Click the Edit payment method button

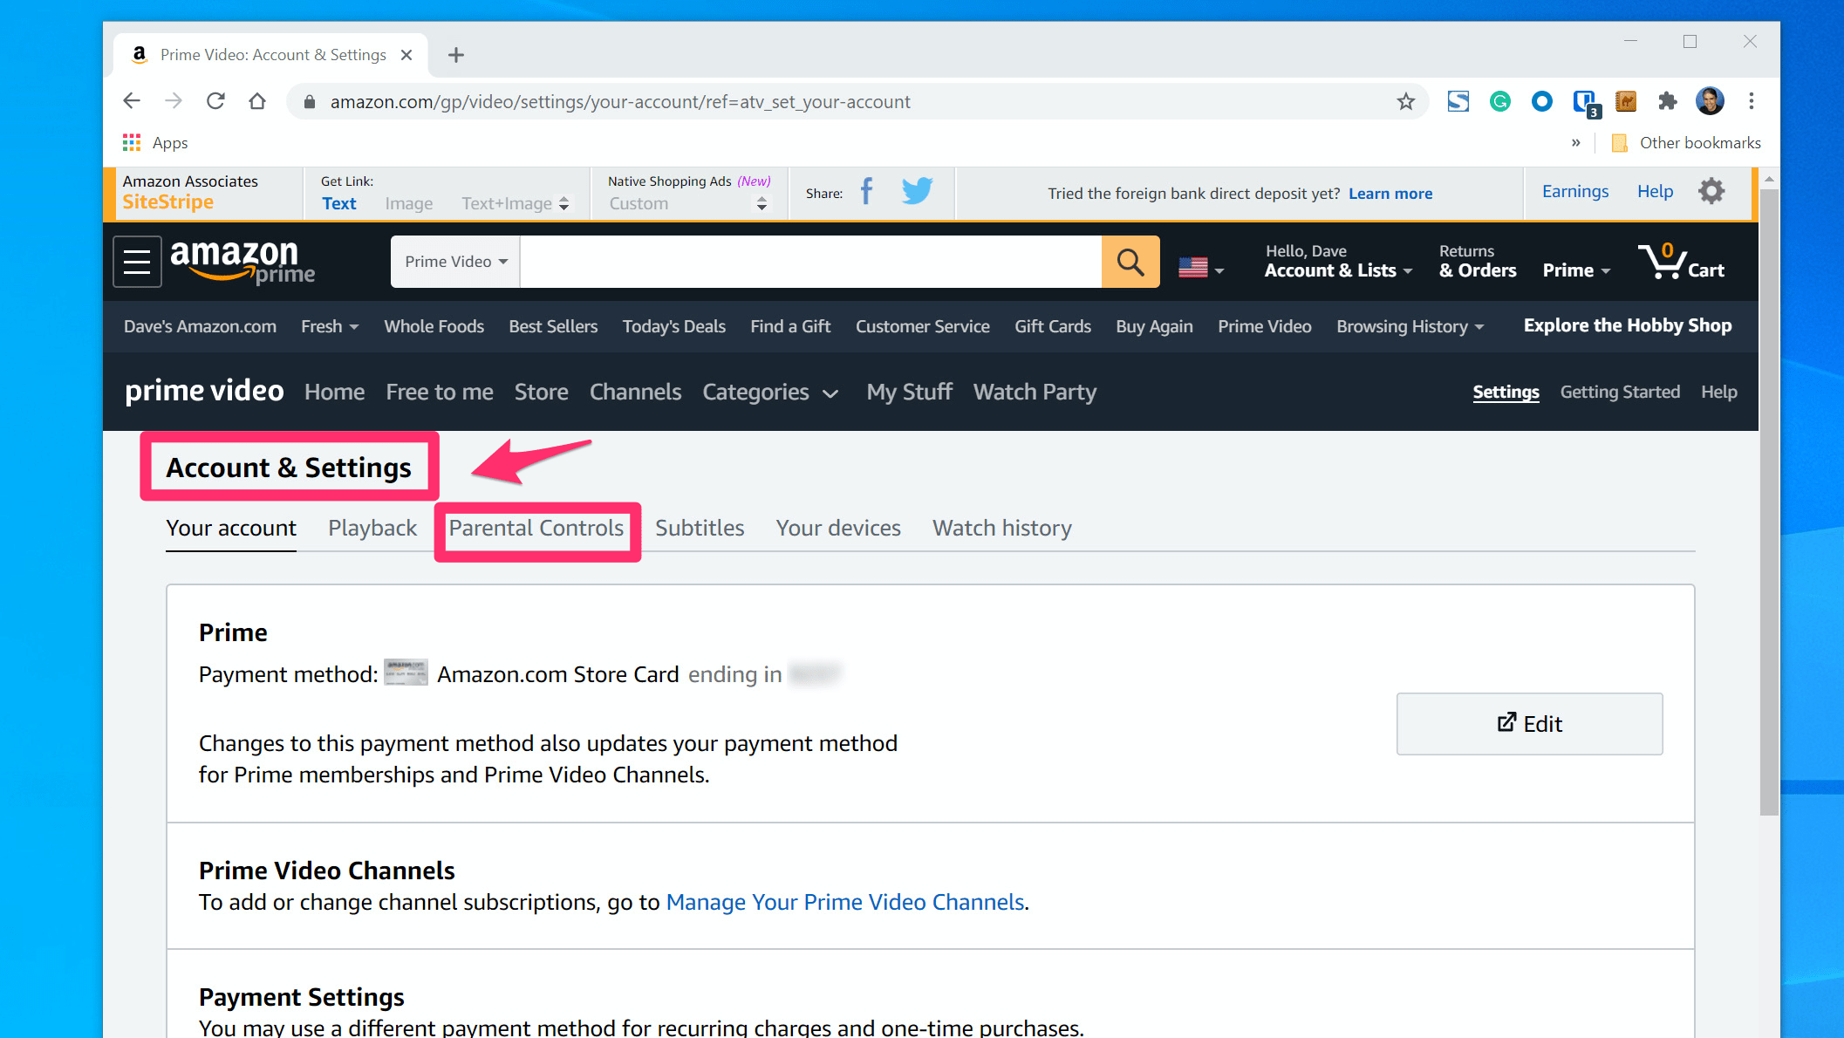pos(1529,724)
